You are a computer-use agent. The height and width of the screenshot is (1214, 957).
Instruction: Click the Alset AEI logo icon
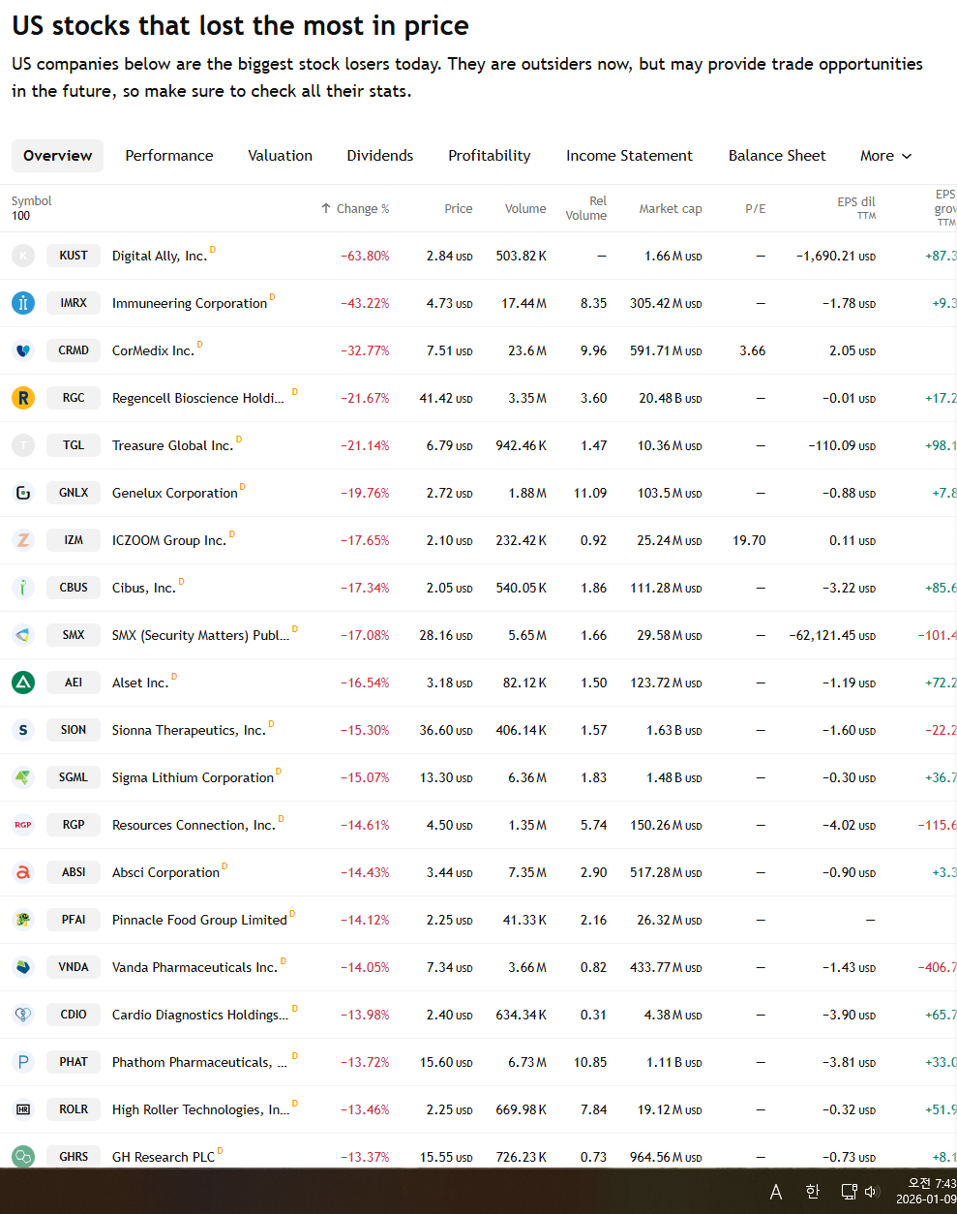point(23,683)
